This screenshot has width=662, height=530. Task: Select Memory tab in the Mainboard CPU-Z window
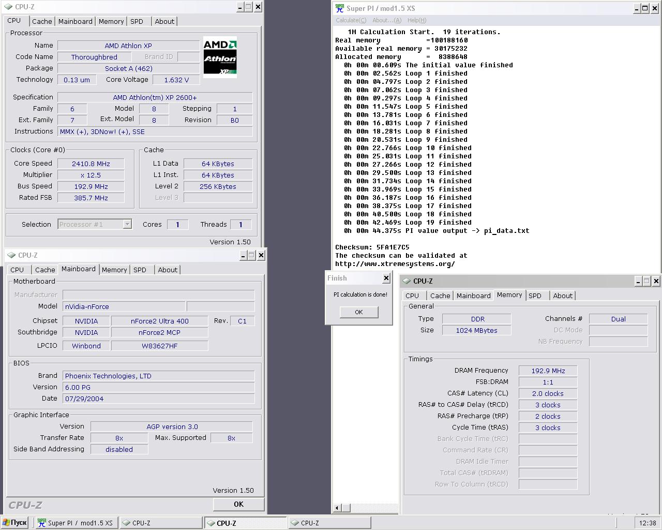pyautogui.click(x=114, y=270)
